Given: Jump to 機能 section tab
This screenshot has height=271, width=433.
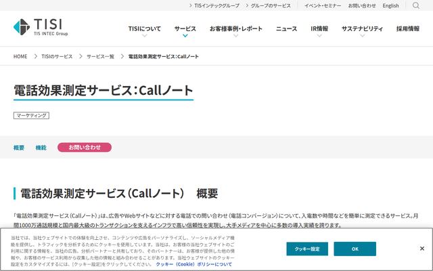Looking at the screenshot, I should click(x=41, y=148).
